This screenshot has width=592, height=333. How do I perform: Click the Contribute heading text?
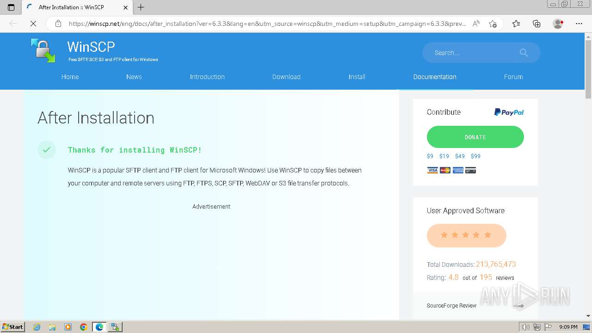click(444, 112)
